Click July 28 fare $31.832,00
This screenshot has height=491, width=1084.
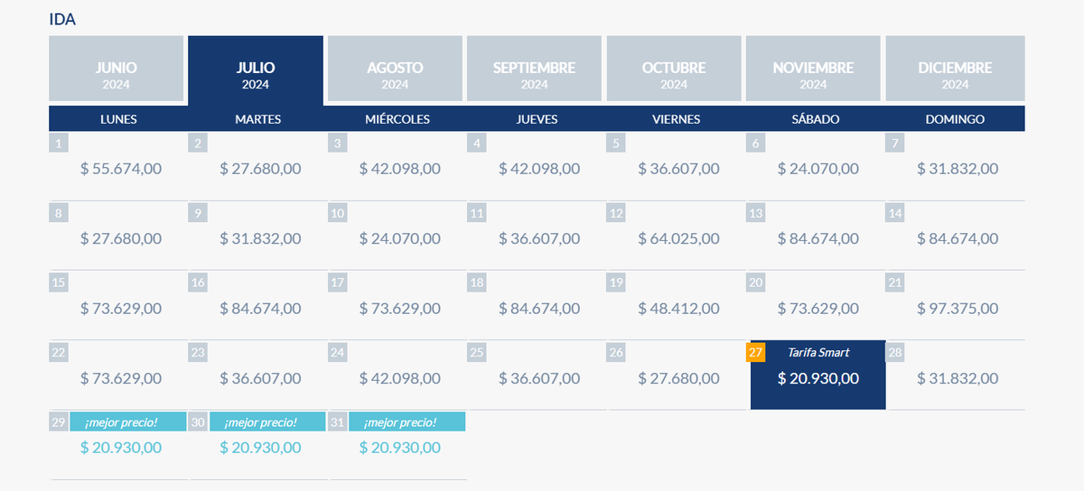point(958,377)
